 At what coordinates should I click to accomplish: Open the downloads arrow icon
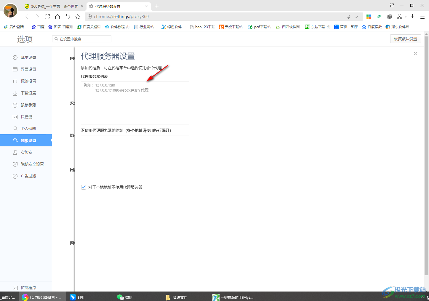[x=412, y=17]
